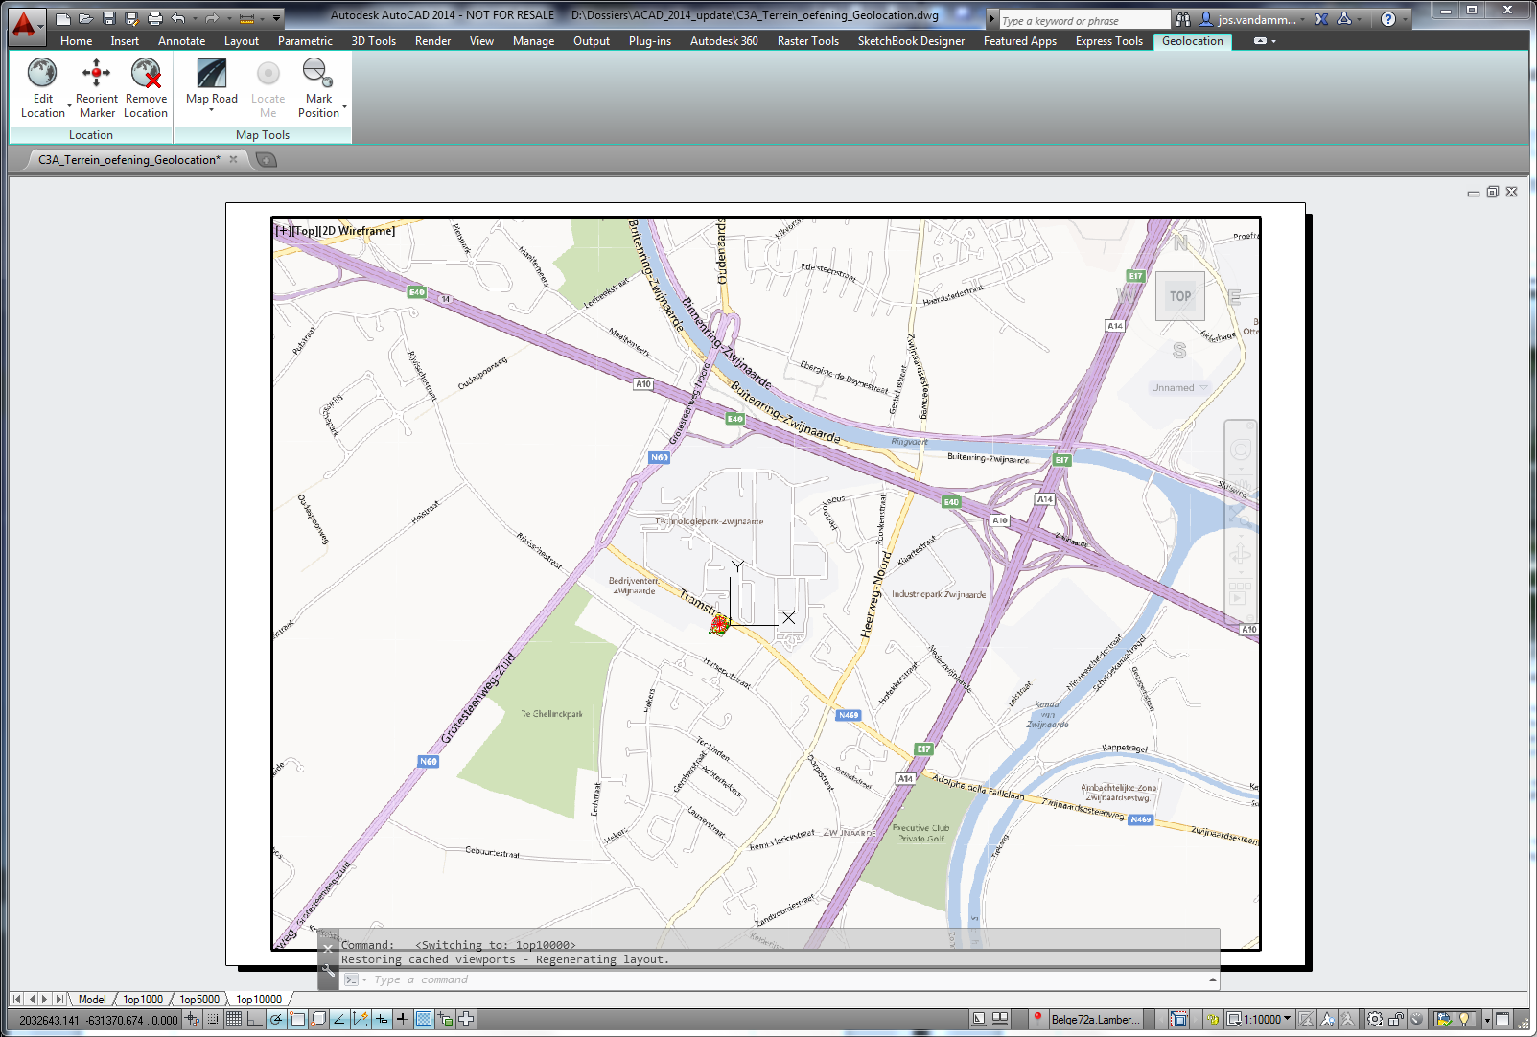Toggle Ortho Mode in status bar
1537x1037 pixels.
pyautogui.click(x=255, y=1019)
